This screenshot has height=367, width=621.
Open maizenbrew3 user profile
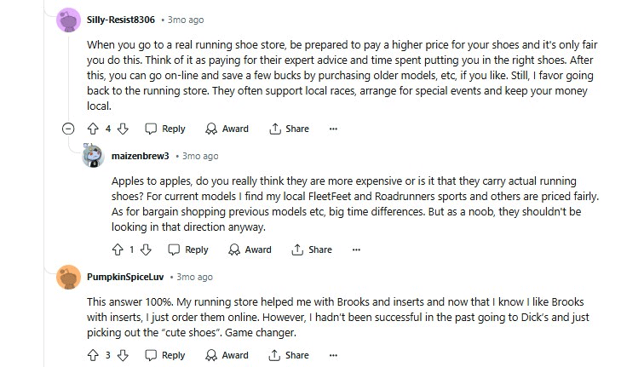[x=141, y=156]
